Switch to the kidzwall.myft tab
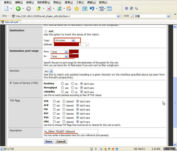Image resolution: width=177 pixels, height=151 pixels. coord(11,22)
